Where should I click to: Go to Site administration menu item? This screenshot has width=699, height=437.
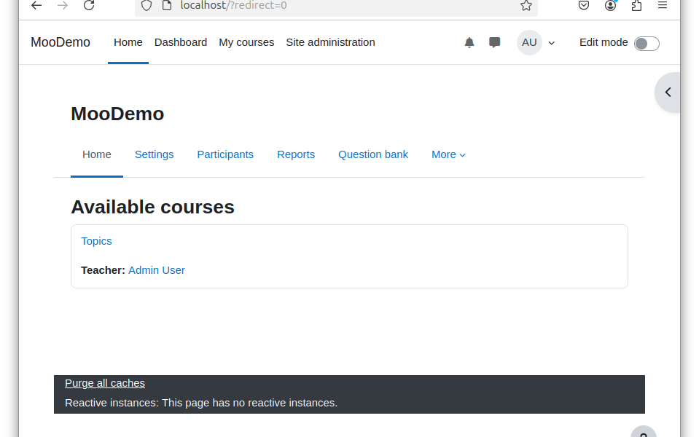(x=330, y=42)
